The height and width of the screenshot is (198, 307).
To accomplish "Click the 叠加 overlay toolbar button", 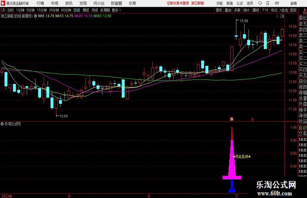I will tap(228, 10).
